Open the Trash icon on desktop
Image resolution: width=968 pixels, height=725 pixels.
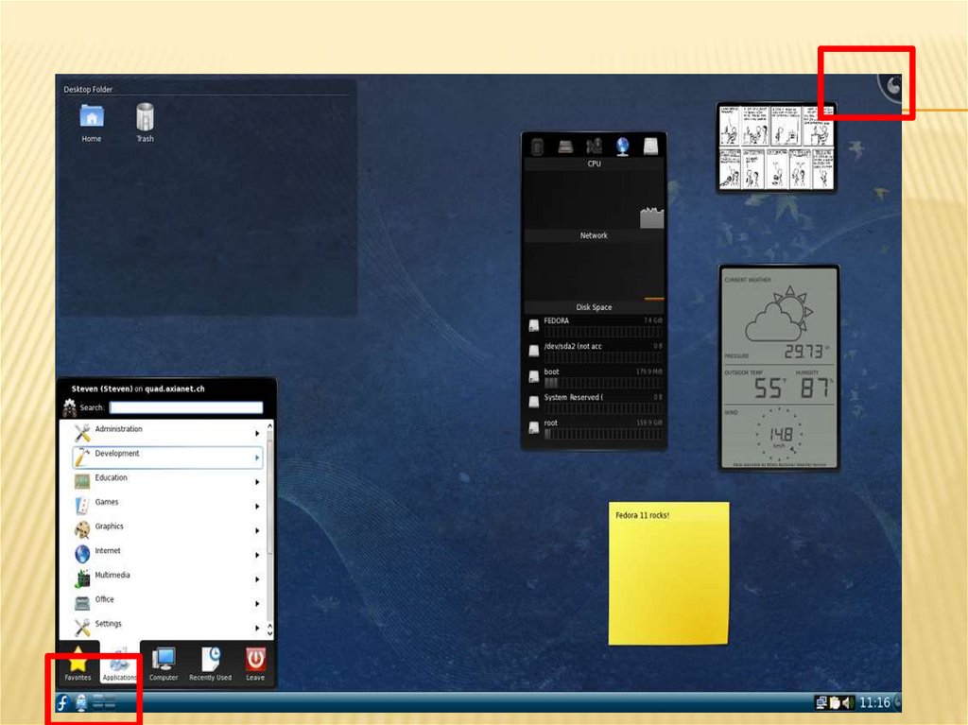pos(145,117)
